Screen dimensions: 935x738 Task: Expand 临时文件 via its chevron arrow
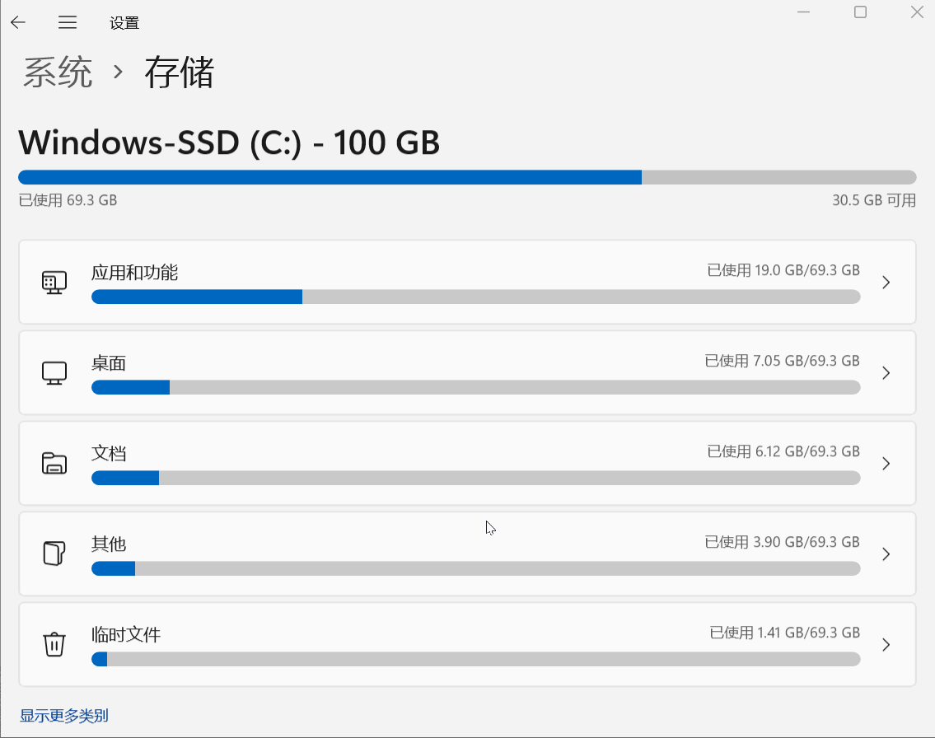[x=886, y=645]
